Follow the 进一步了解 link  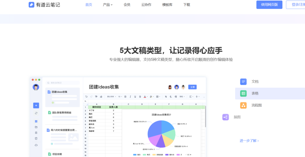[x=249, y=141]
